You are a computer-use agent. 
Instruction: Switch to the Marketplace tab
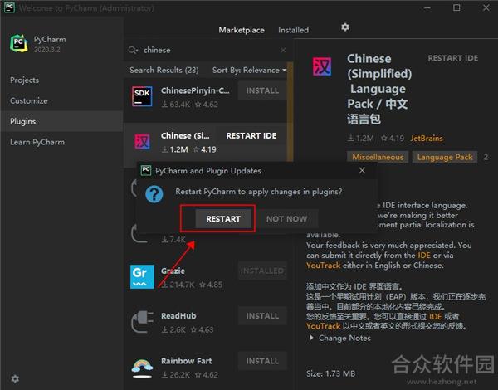click(x=242, y=30)
